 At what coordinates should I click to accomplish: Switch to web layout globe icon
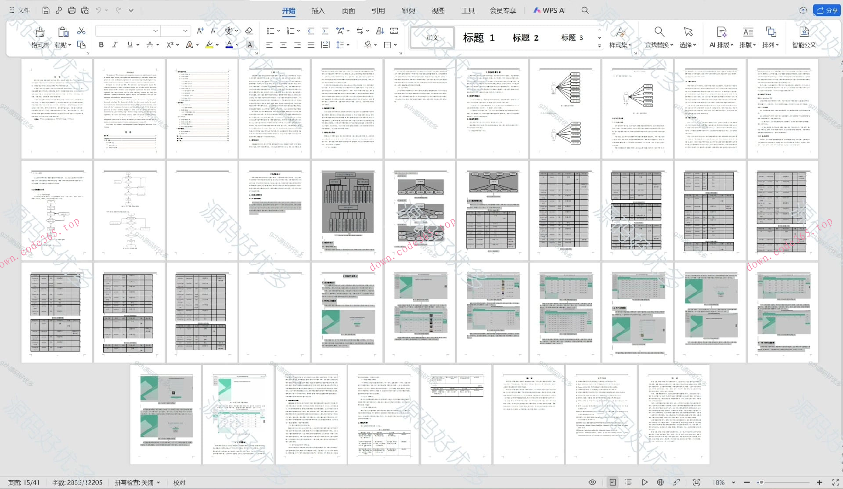pyautogui.click(x=660, y=482)
